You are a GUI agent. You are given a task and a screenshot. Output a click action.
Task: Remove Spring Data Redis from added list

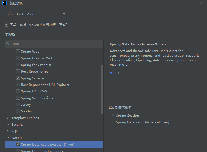coord(113,122)
